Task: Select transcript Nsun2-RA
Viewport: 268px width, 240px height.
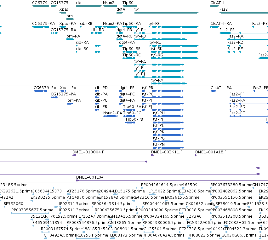Action: tap(112, 24)
